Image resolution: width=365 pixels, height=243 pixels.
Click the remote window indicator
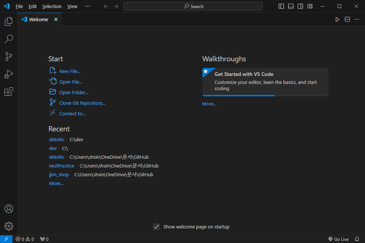point(5,239)
